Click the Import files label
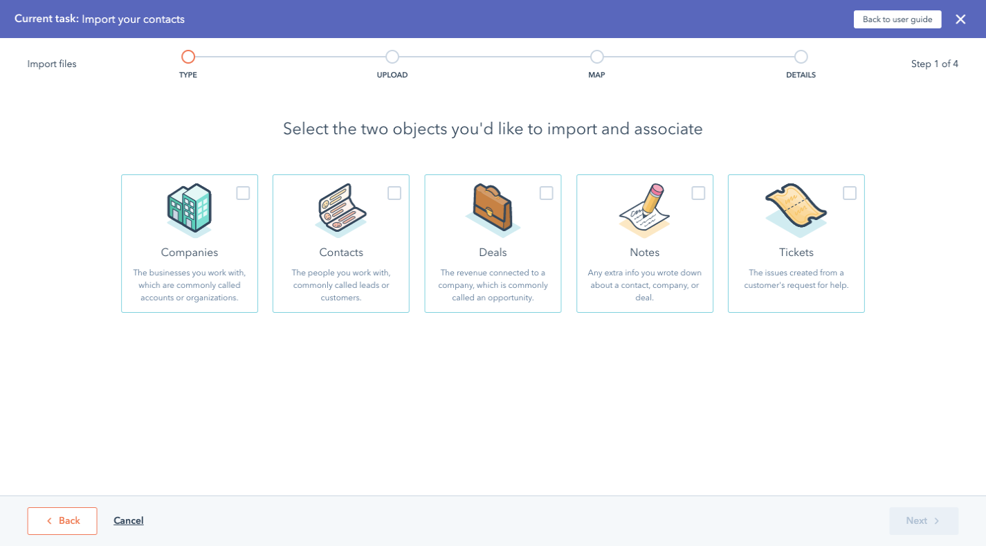986x546 pixels. click(x=52, y=64)
